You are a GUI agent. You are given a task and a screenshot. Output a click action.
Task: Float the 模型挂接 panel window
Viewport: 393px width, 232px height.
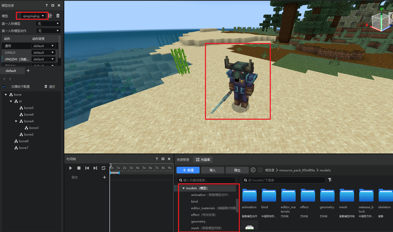(x=53, y=5)
